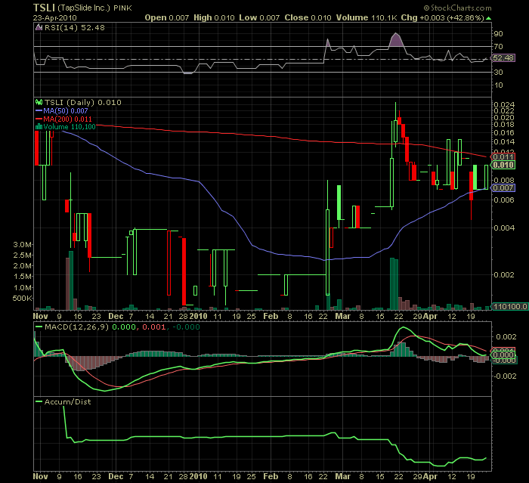Click the 0.002 price axis label
This screenshot has height=483, width=529.
(504, 274)
